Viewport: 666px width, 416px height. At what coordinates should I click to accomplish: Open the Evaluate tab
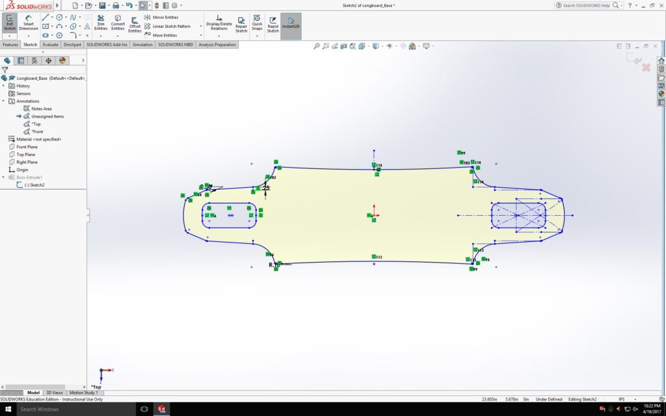click(x=51, y=45)
